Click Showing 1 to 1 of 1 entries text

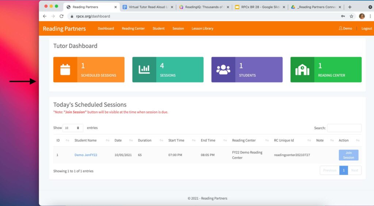coord(73,171)
